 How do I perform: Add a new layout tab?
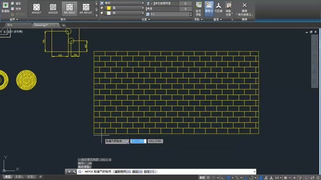click(40, 176)
